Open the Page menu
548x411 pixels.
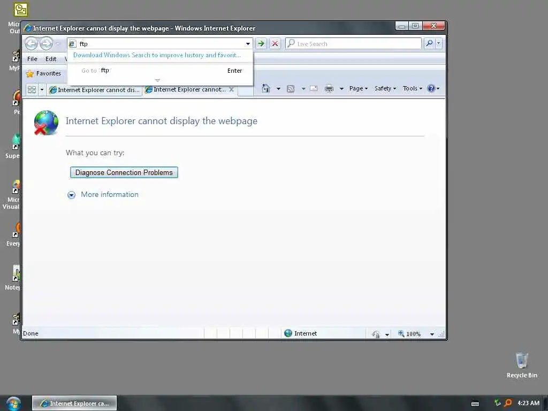[359, 88]
